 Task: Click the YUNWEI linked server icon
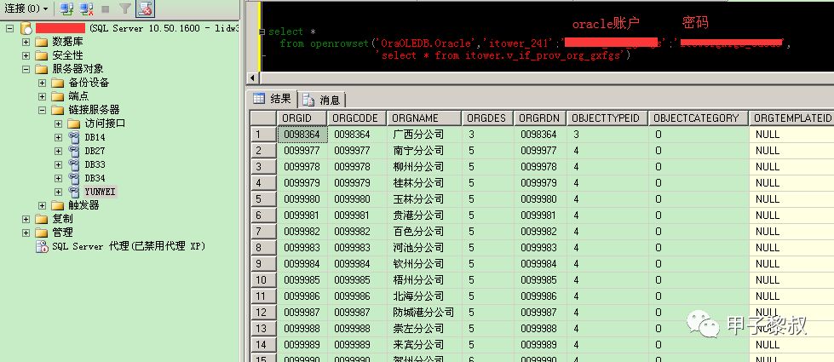pyautogui.click(x=74, y=192)
